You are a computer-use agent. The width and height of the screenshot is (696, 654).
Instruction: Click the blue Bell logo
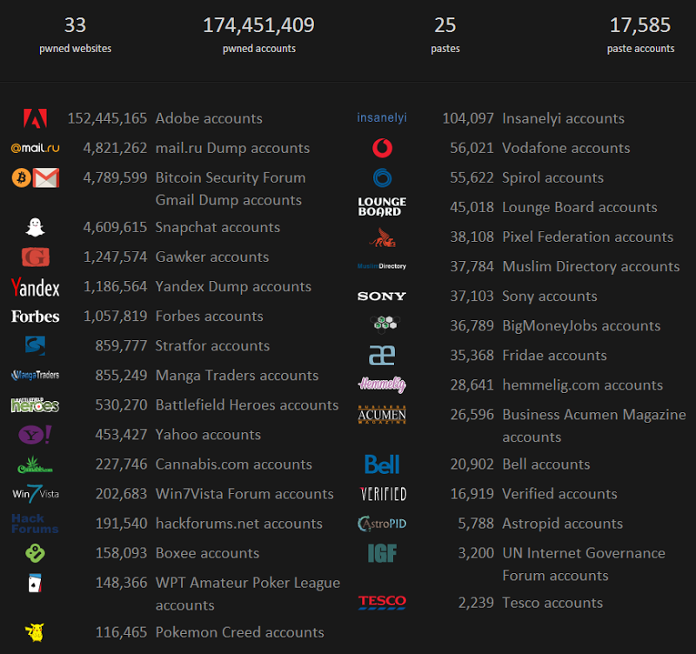382,464
